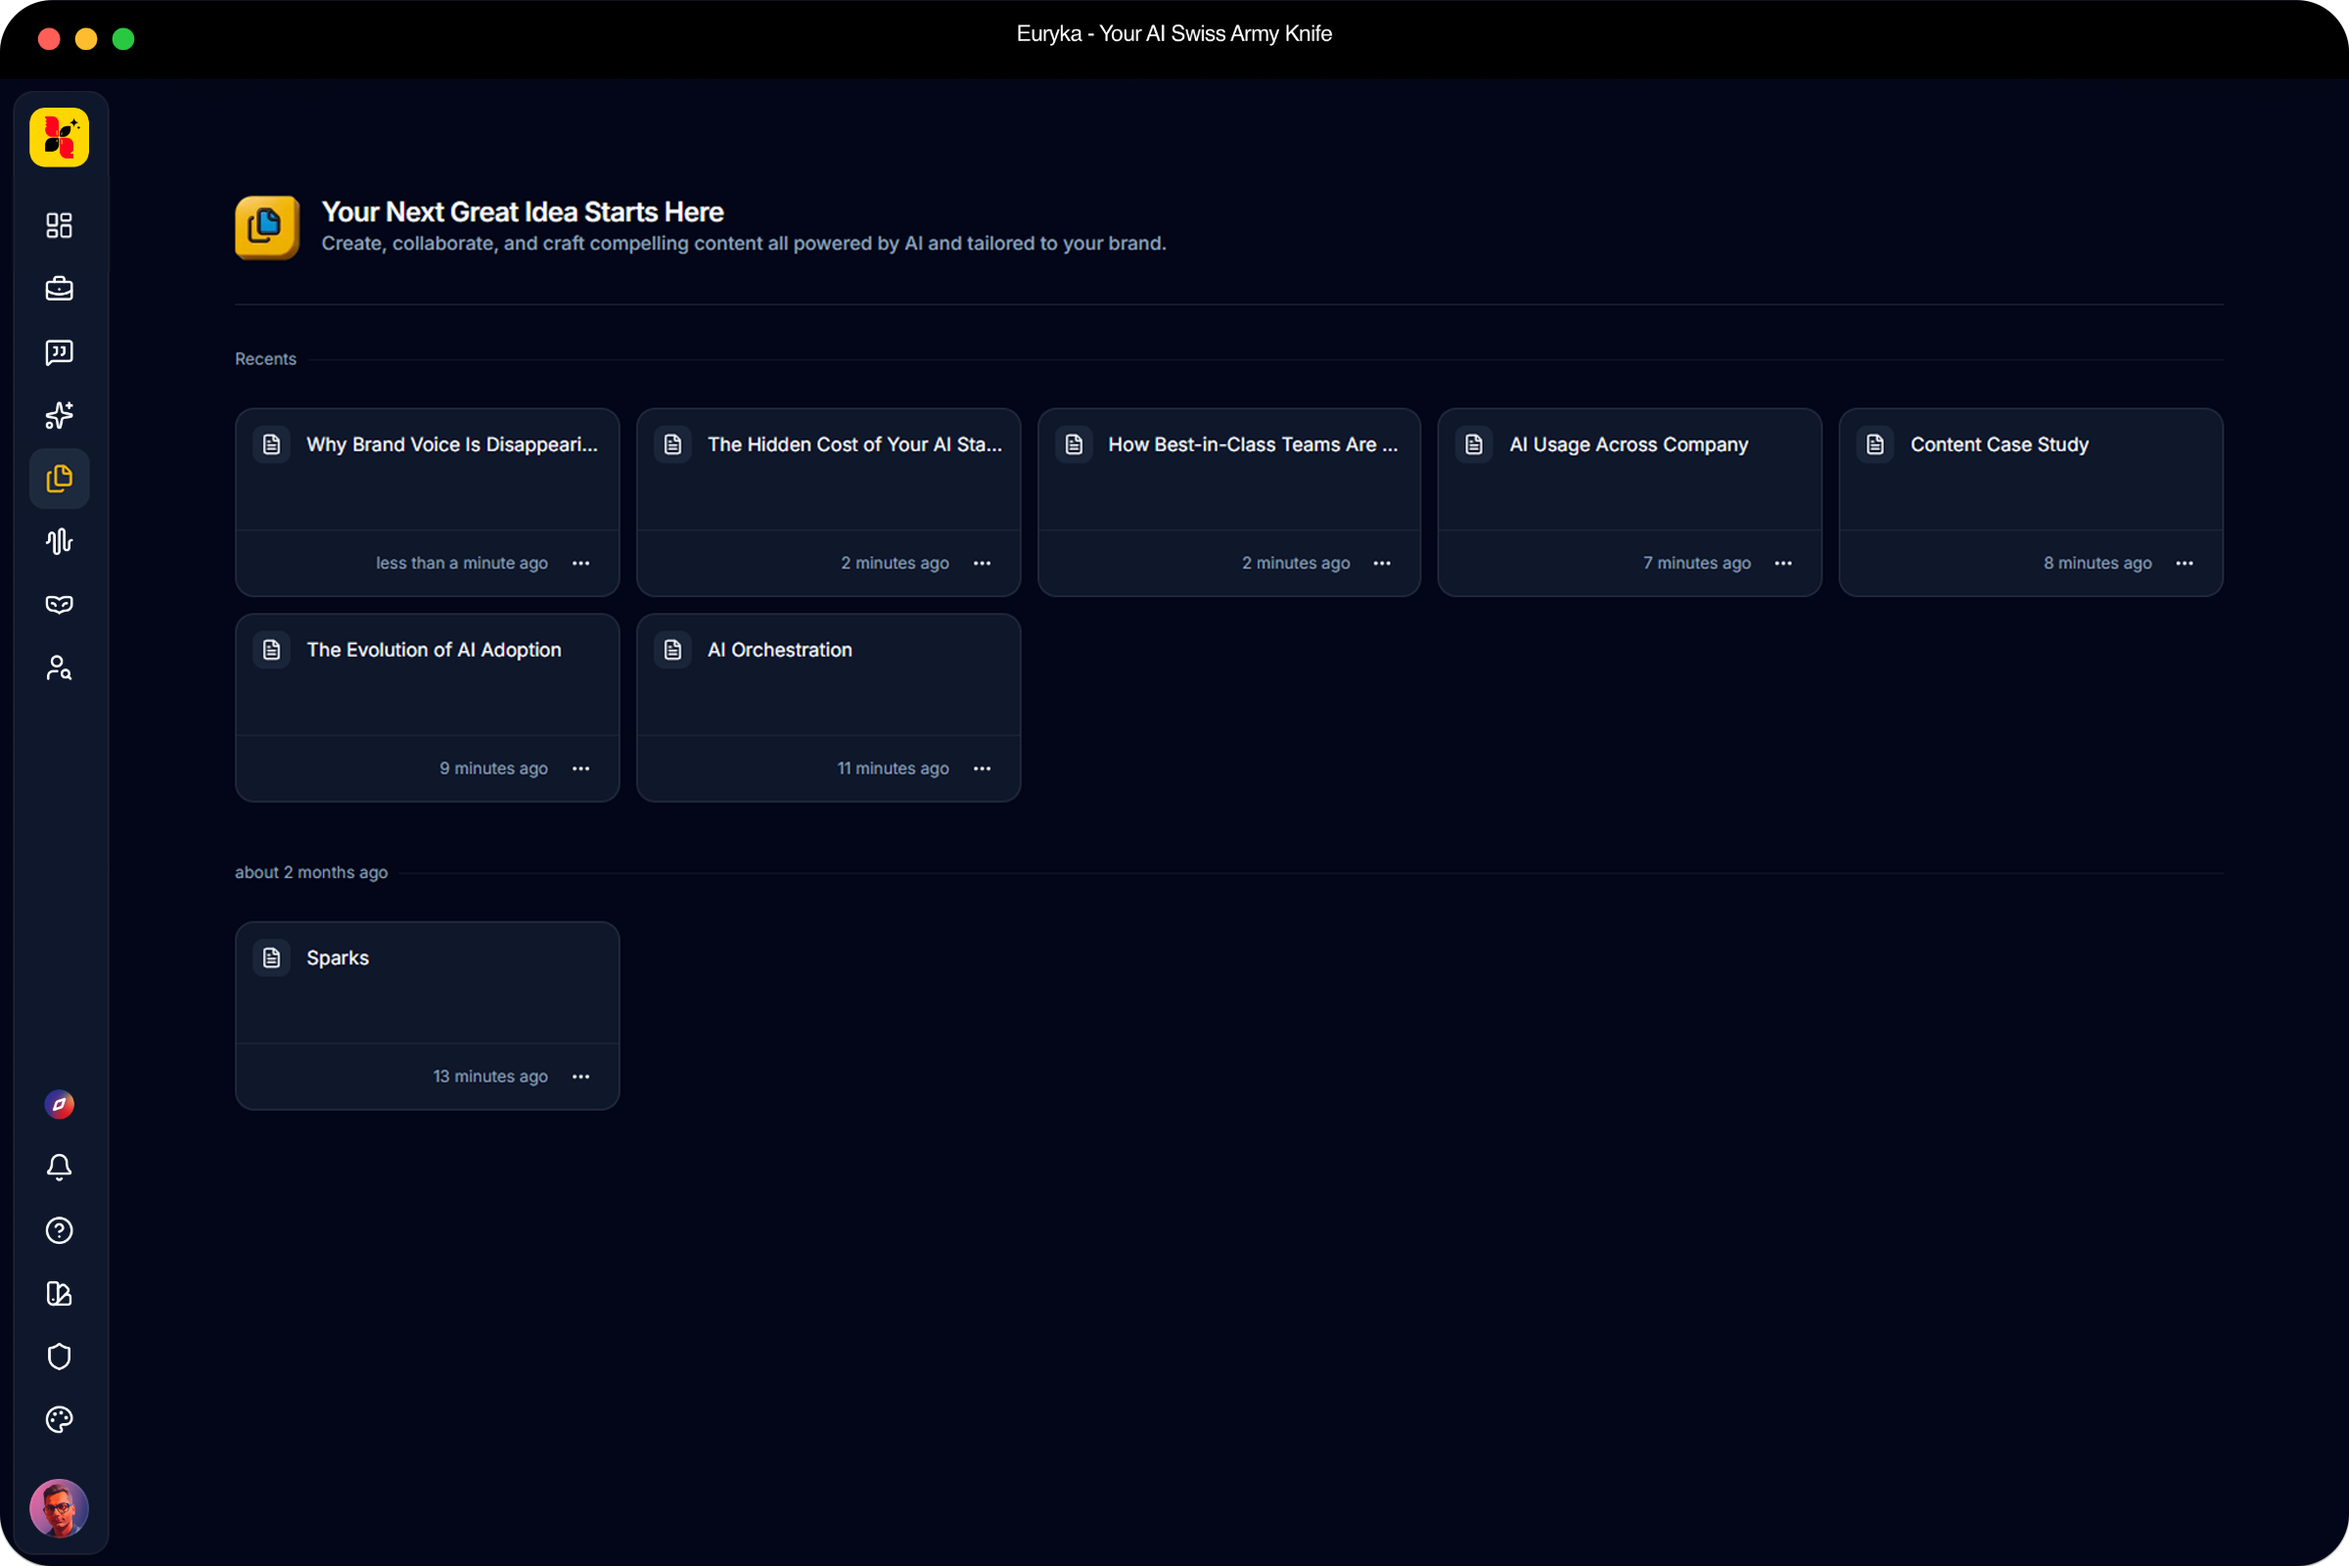Click Your Next Great Idea Starts Here heading
The image size is (2349, 1566).
(523, 211)
